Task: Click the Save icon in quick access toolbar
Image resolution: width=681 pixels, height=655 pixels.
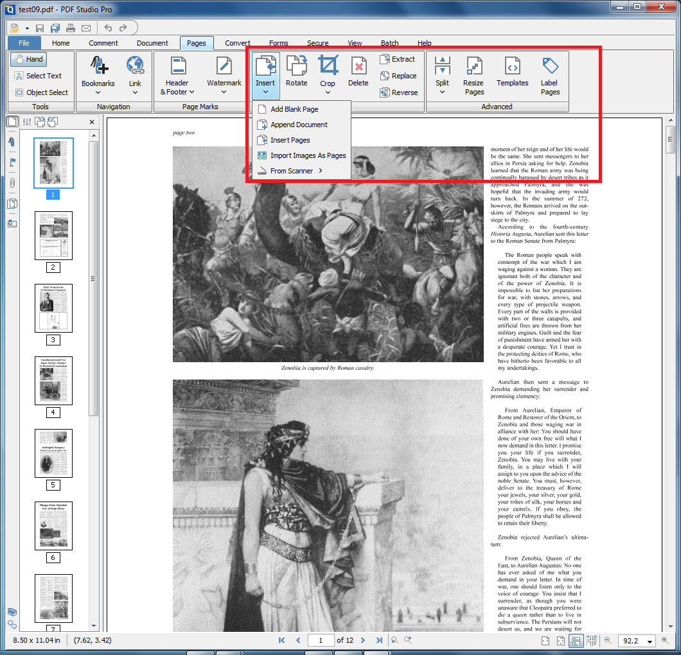Action: (x=40, y=28)
